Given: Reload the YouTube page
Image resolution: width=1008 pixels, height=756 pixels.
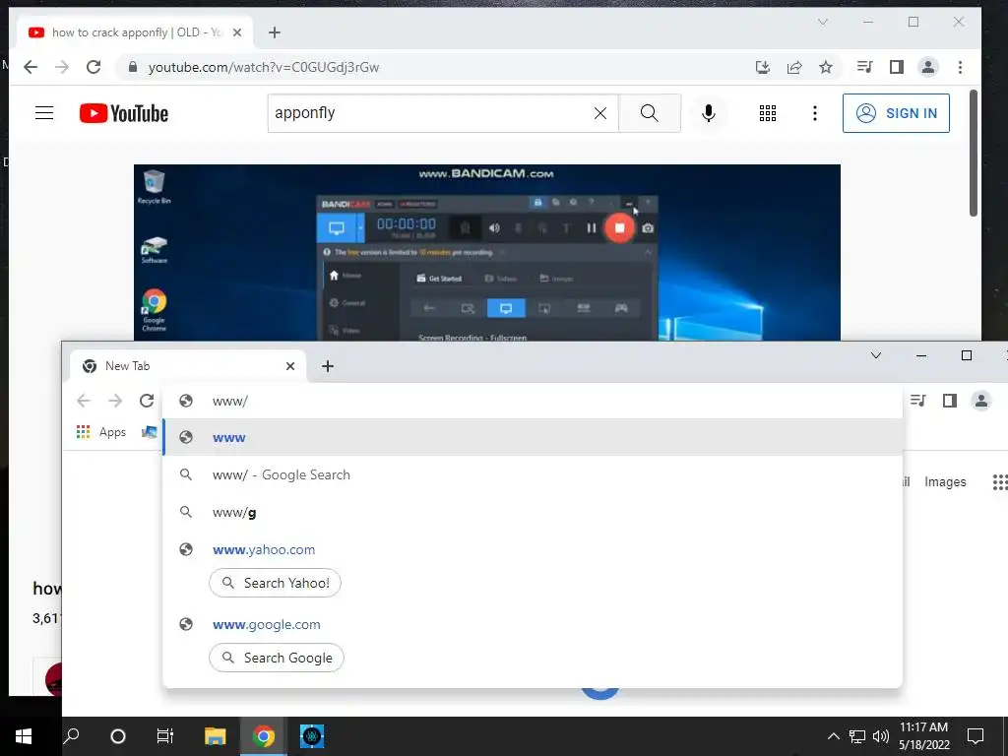Looking at the screenshot, I should (x=94, y=67).
